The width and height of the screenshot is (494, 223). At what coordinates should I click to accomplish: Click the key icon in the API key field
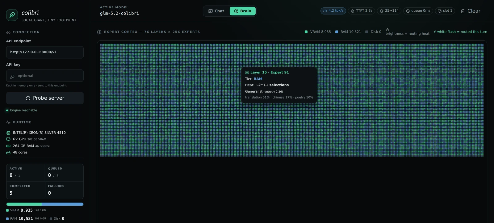click(x=12, y=76)
